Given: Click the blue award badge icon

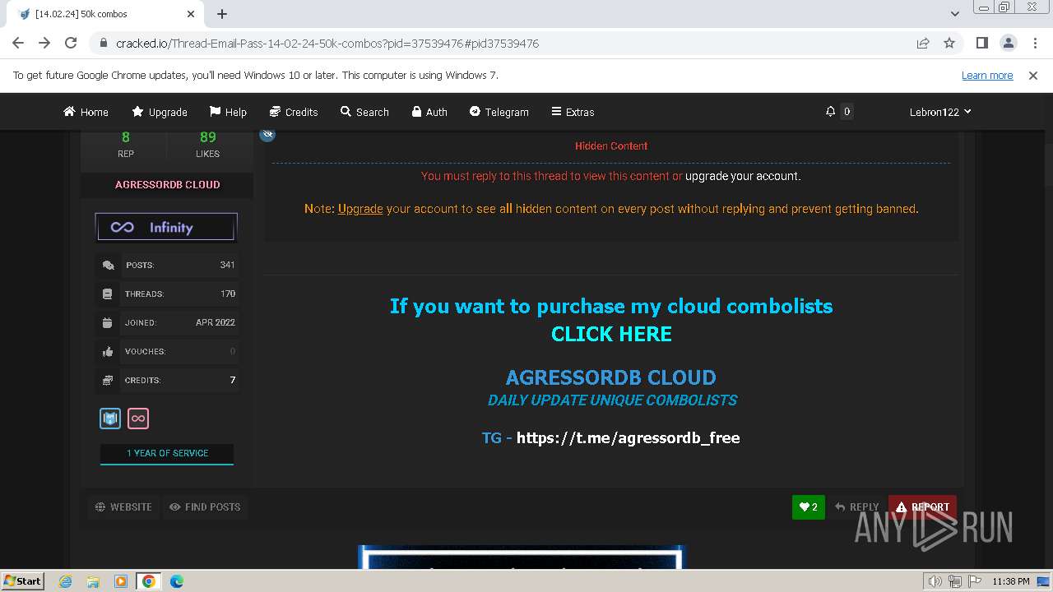Looking at the screenshot, I should pos(110,419).
